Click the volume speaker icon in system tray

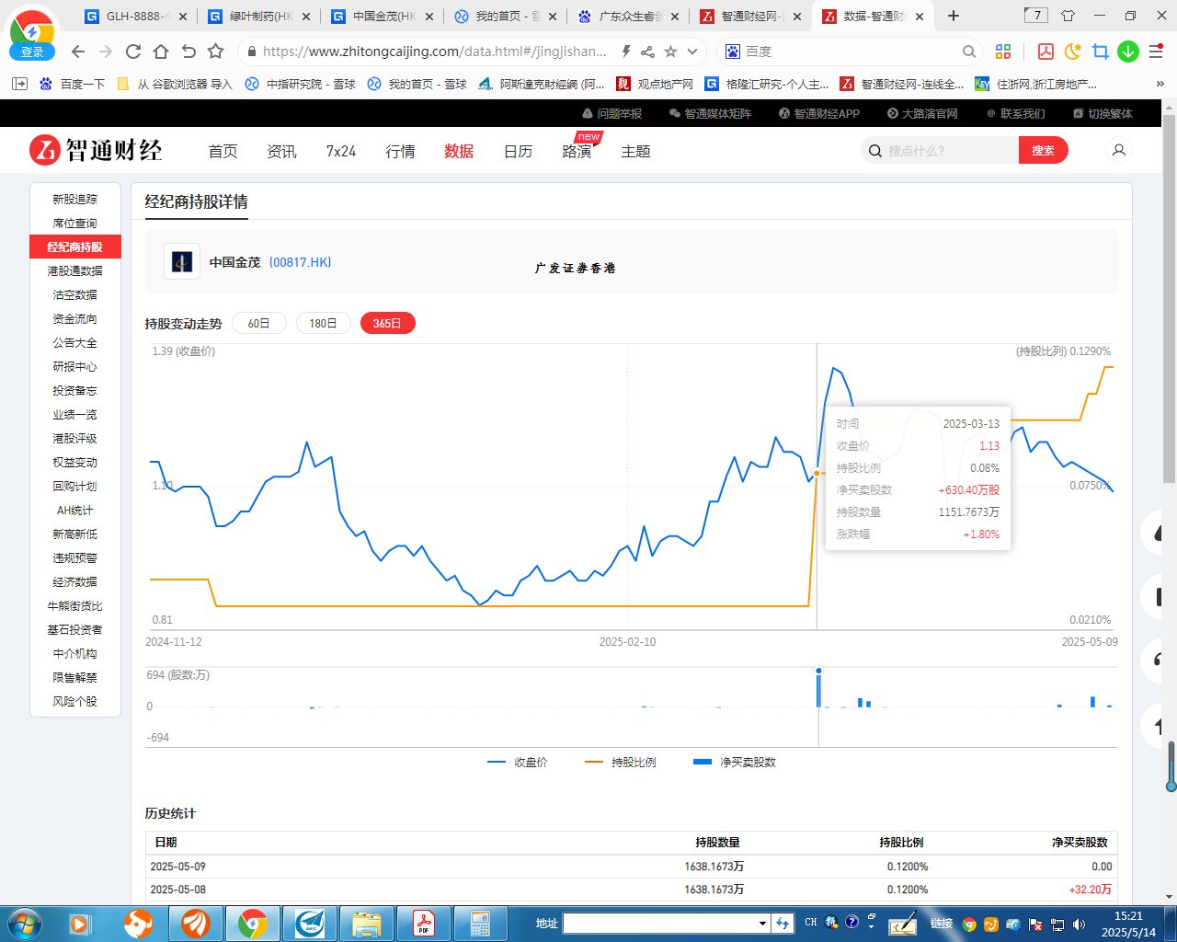click(1079, 925)
